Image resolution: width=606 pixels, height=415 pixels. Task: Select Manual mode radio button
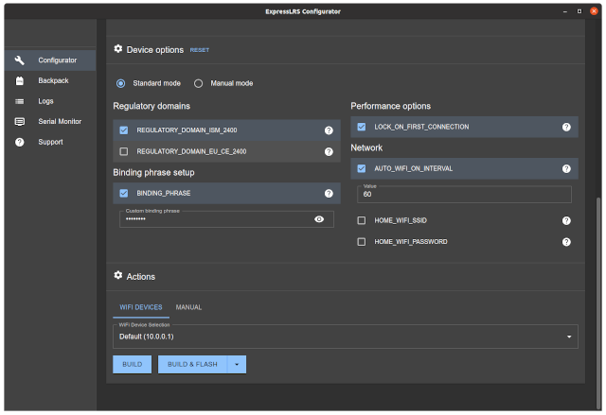[198, 83]
